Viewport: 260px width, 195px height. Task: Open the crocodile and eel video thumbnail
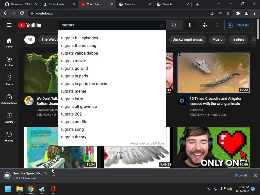(214, 73)
